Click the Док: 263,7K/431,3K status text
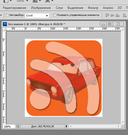Viewport: 128px width, 135px height. pos(43,126)
